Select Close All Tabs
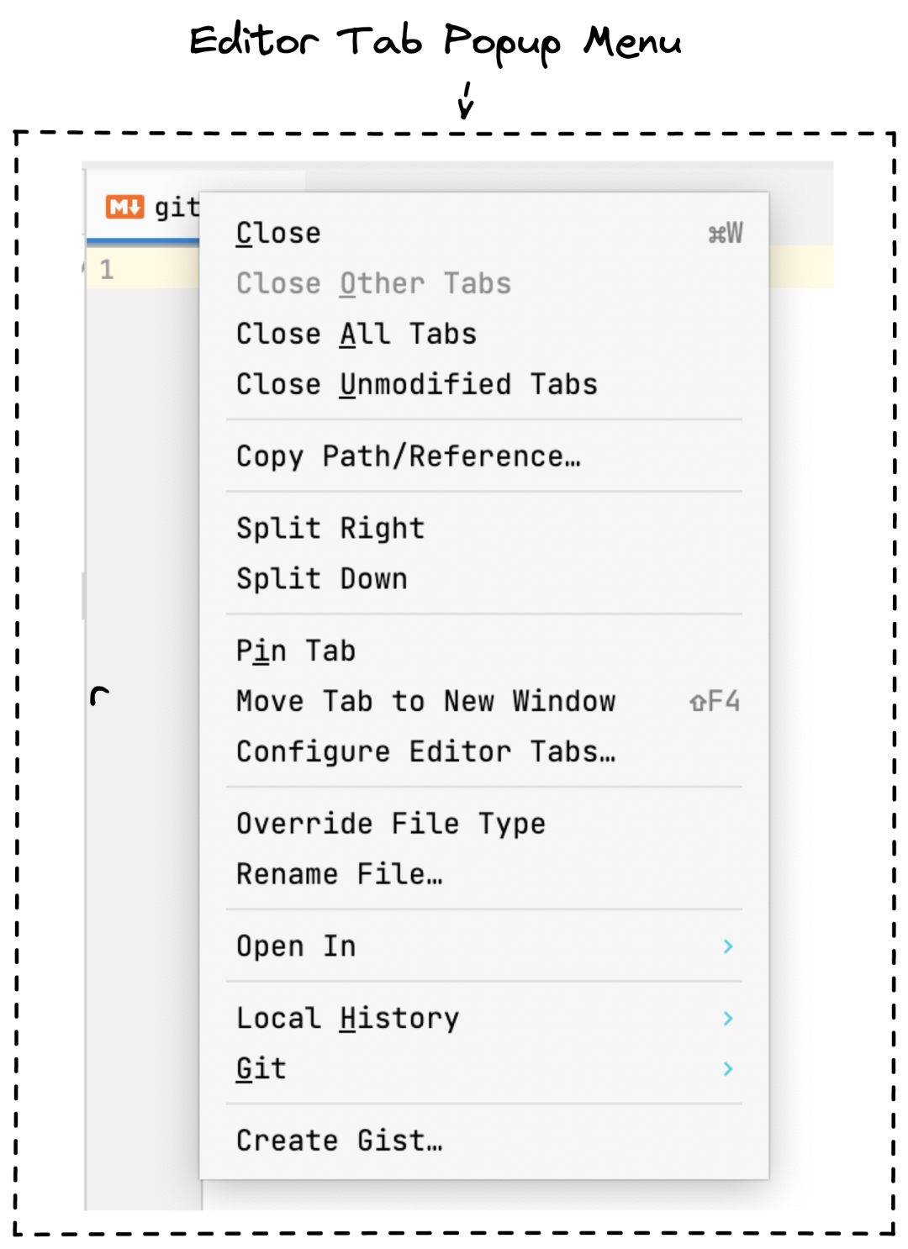 356,333
